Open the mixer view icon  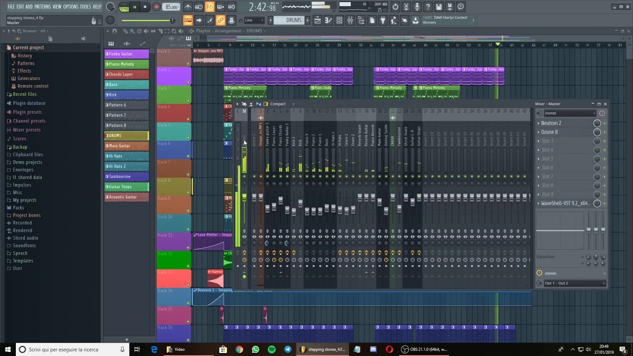point(350,20)
